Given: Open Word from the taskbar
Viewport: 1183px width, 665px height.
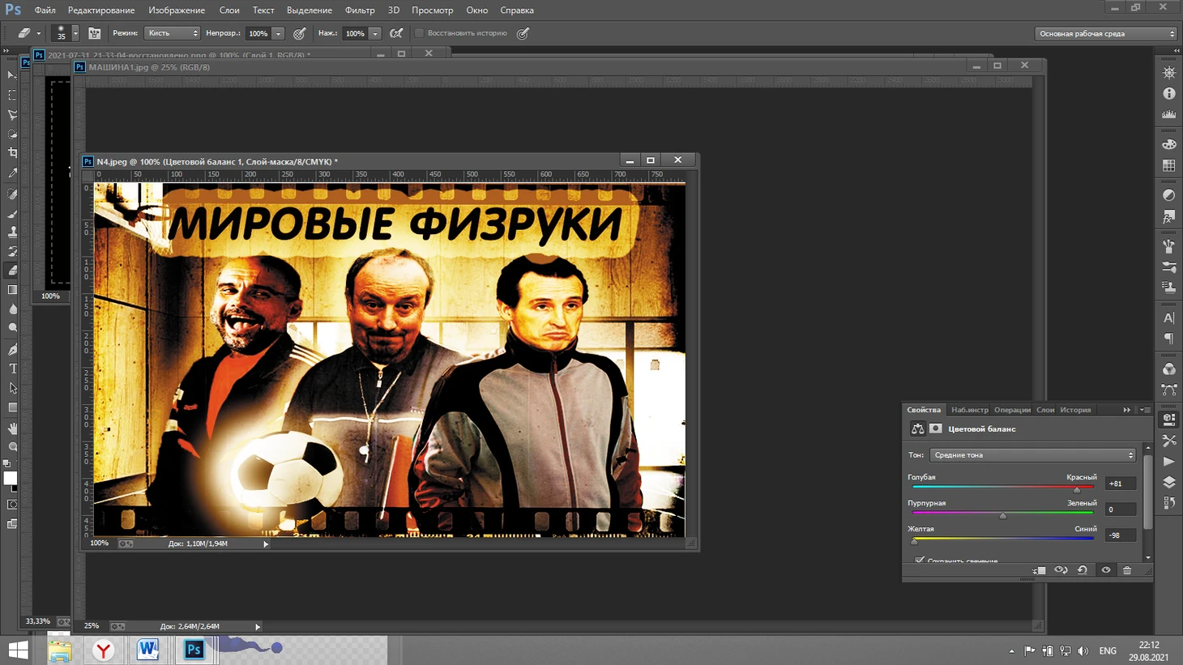Looking at the screenshot, I should click(147, 650).
